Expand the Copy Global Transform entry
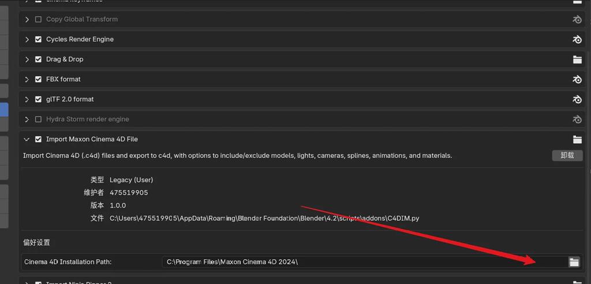The height and width of the screenshot is (284, 591). tap(27, 19)
